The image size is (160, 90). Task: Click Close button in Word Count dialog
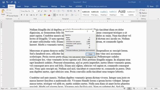90,54
